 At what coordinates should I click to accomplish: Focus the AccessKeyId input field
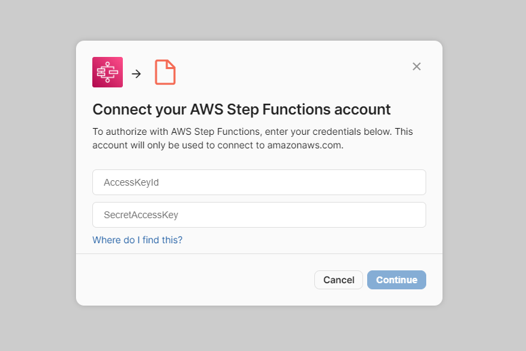click(259, 182)
